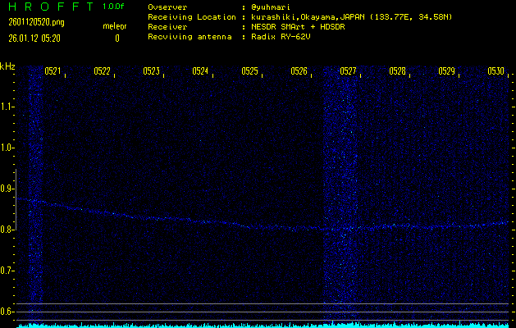Screen dimensions: 516x328
Task: Click the 0527 time marker
Action: (348, 71)
